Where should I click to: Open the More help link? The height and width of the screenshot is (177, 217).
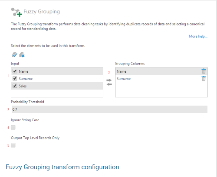click(198, 36)
